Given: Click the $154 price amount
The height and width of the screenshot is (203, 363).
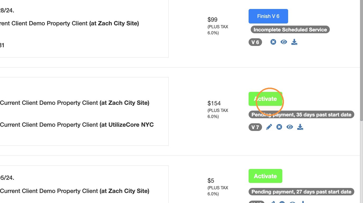Looking at the screenshot, I should coord(214,103).
